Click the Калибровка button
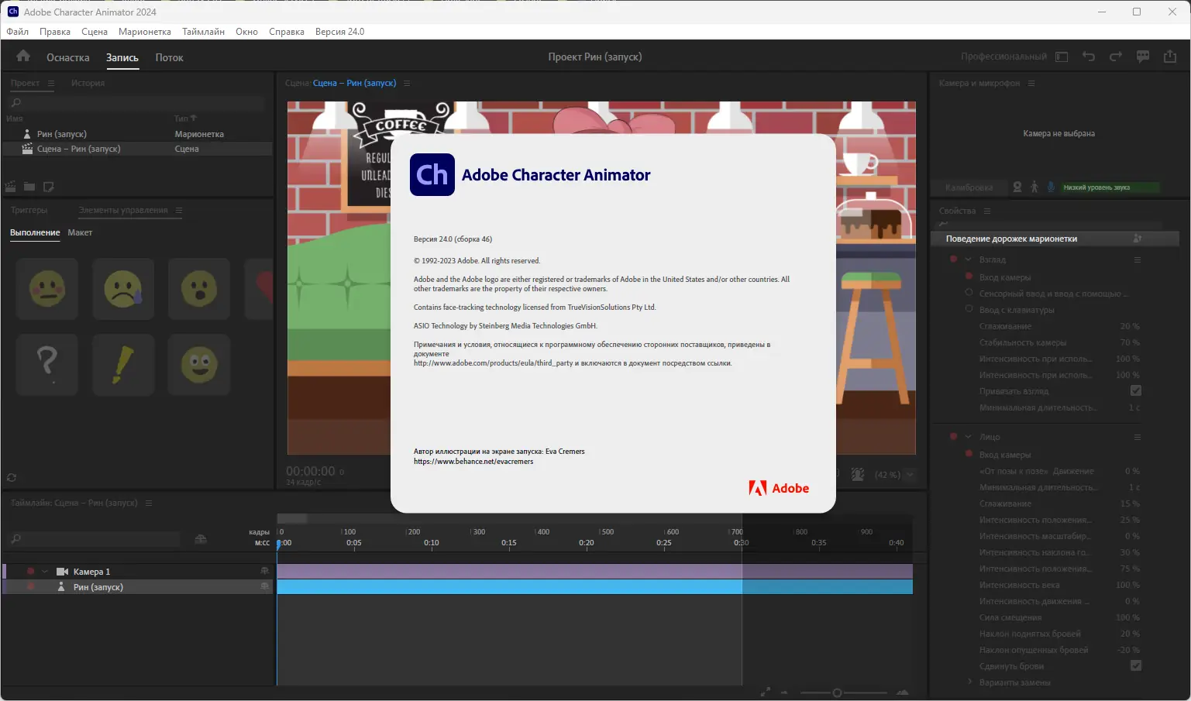This screenshot has height=701, width=1191. [x=969, y=187]
